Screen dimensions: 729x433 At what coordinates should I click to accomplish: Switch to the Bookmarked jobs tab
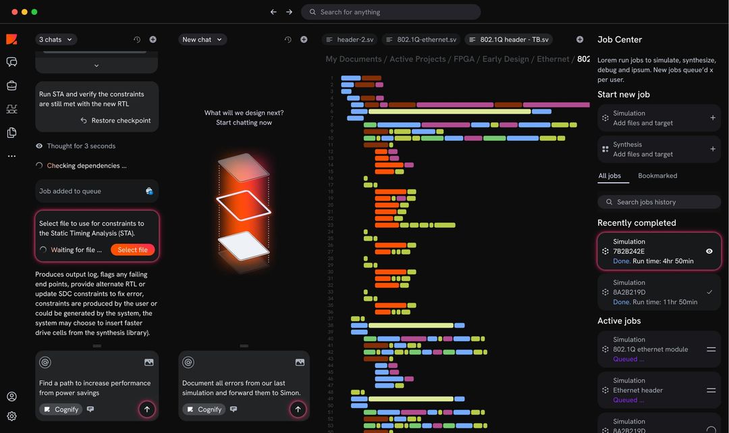pyautogui.click(x=657, y=176)
